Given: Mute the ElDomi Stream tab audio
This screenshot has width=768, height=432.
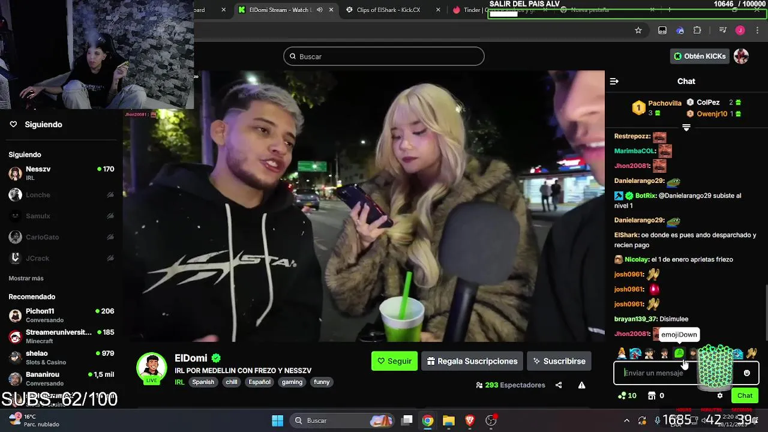Looking at the screenshot, I should [320, 10].
